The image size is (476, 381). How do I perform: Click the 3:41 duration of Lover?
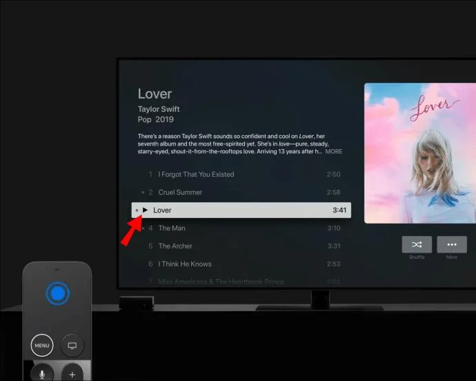click(x=339, y=211)
